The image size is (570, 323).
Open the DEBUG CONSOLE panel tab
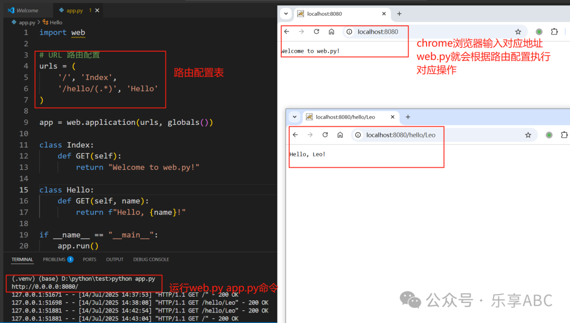[151, 259]
